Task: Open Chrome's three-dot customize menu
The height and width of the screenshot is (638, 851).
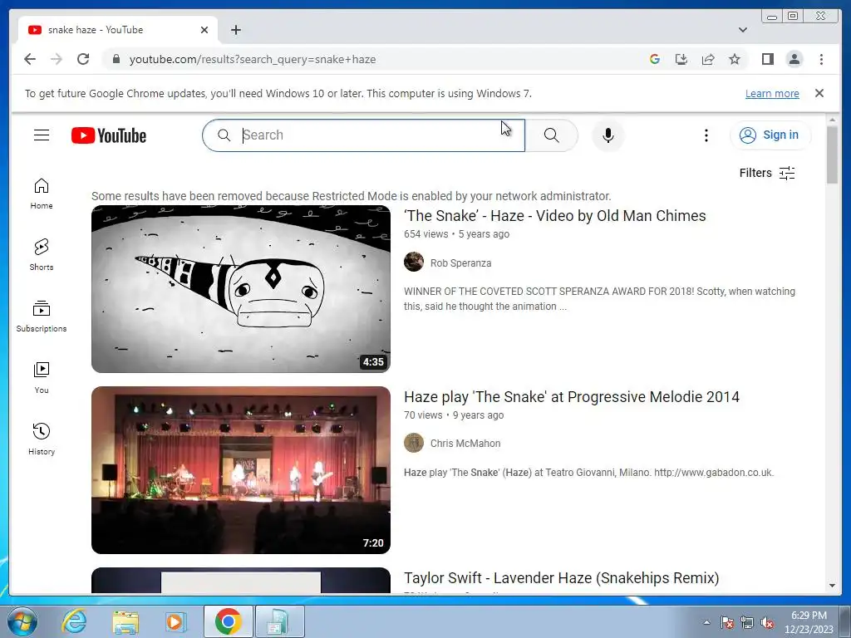Action: 821,59
